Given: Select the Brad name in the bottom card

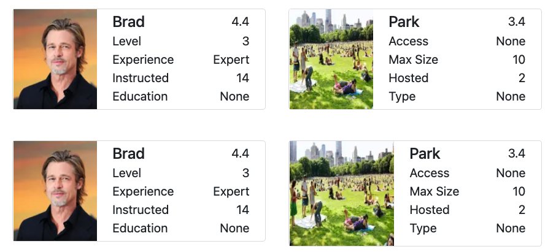Looking at the screenshot, I should (128, 154).
